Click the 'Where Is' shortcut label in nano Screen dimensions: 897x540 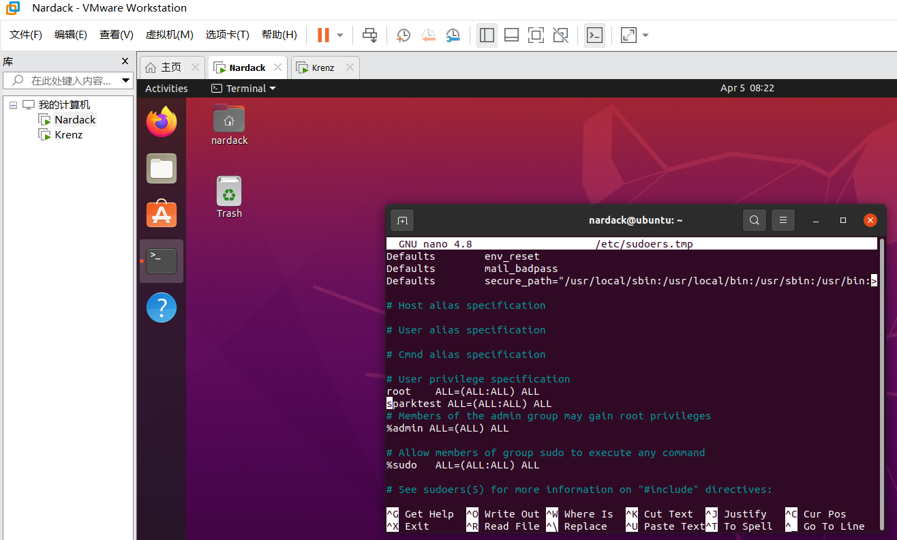point(588,514)
